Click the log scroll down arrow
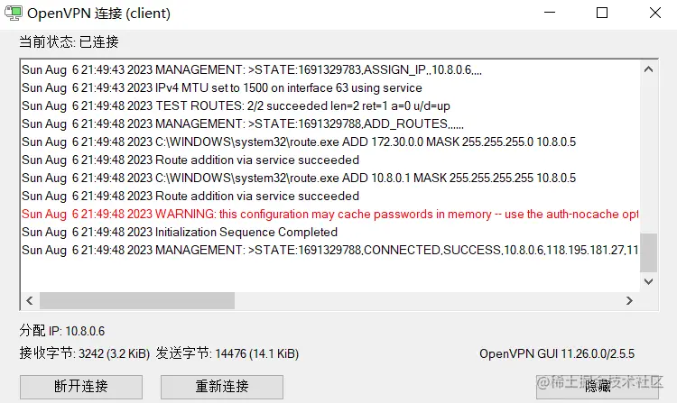The width and height of the screenshot is (677, 403). [x=648, y=281]
